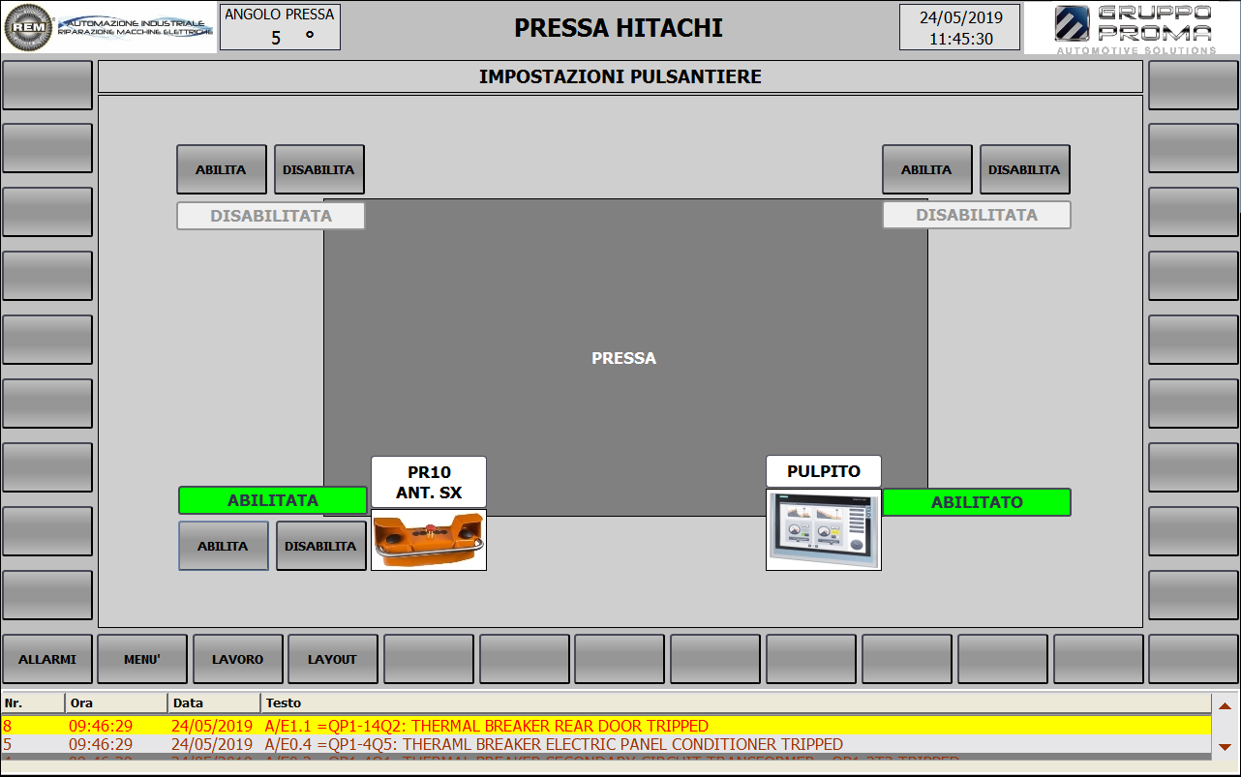The image size is (1241, 777).
Task: Click ABILITA for the upper-left pushbutton station
Action: pos(222,169)
